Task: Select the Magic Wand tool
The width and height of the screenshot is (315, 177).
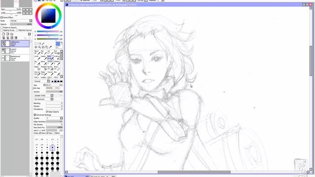Action: [43, 44]
